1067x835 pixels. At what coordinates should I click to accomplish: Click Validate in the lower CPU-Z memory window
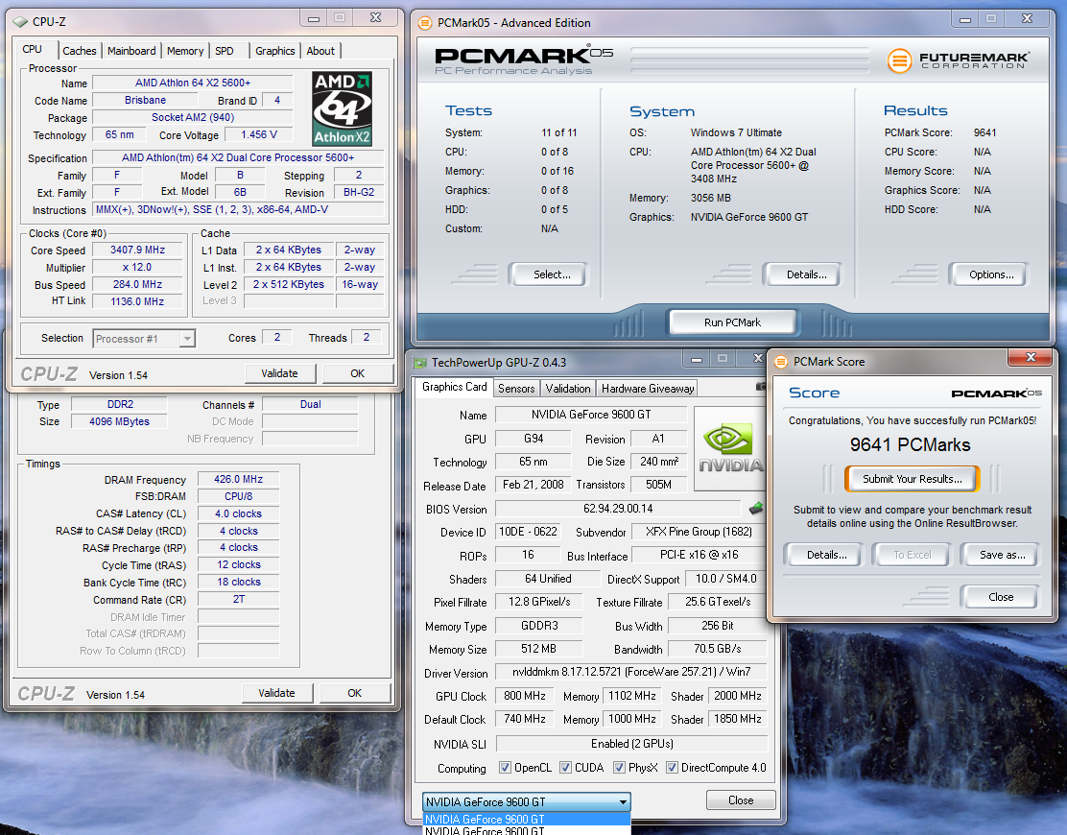[277, 693]
